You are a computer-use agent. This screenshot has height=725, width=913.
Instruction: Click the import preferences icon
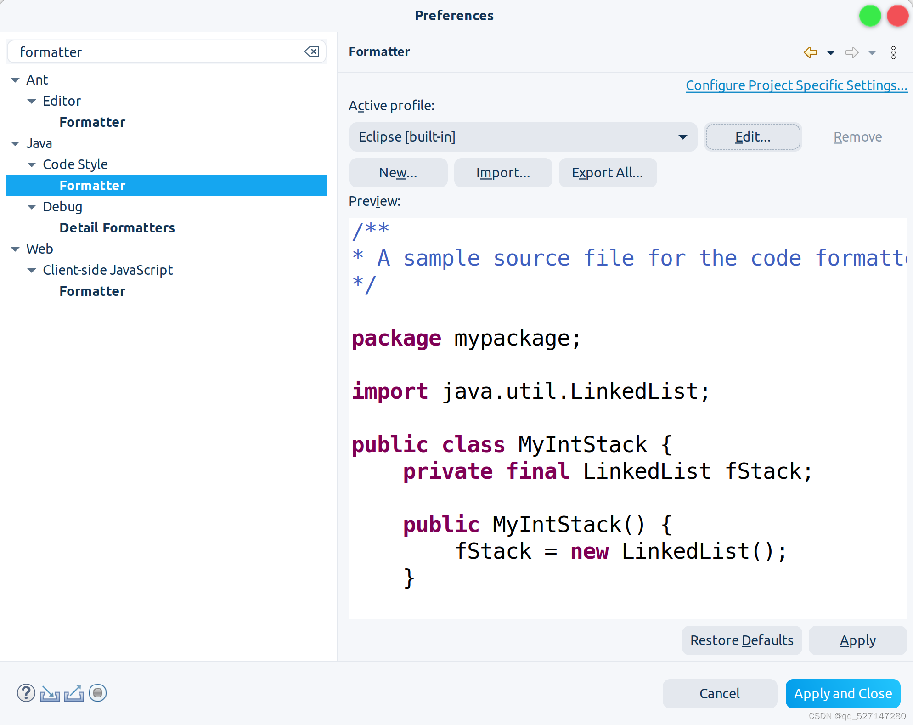point(50,693)
